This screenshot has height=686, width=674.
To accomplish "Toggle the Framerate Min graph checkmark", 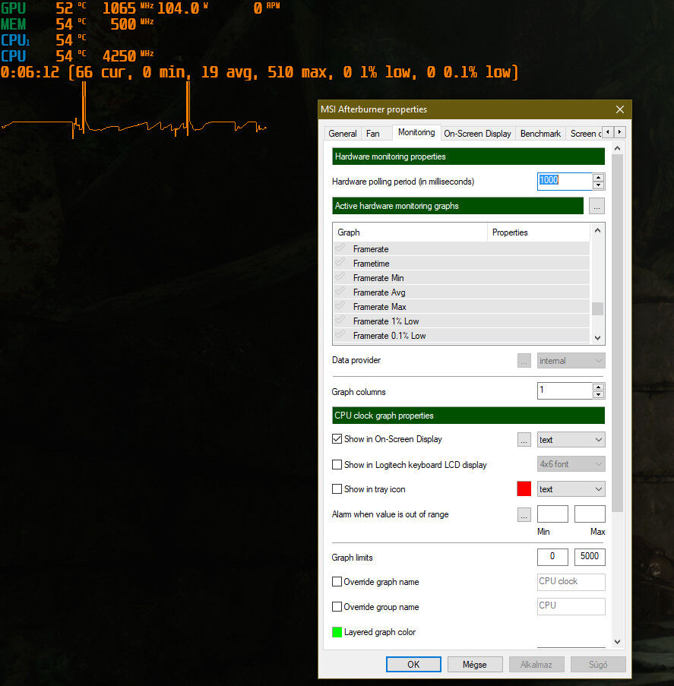I will coord(340,277).
